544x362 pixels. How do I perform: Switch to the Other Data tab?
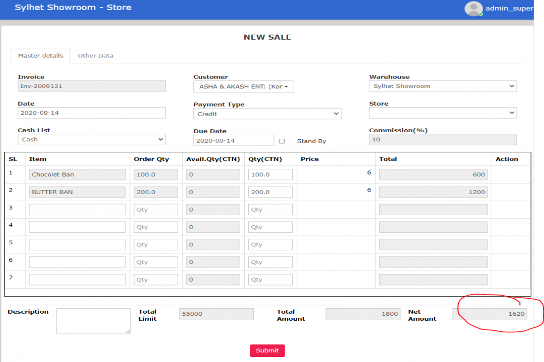tap(95, 56)
